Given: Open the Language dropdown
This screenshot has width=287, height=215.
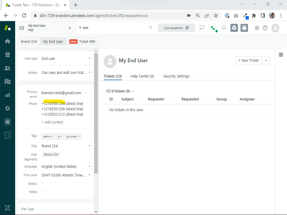Looking at the screenshot, I should tap(89, 167).
